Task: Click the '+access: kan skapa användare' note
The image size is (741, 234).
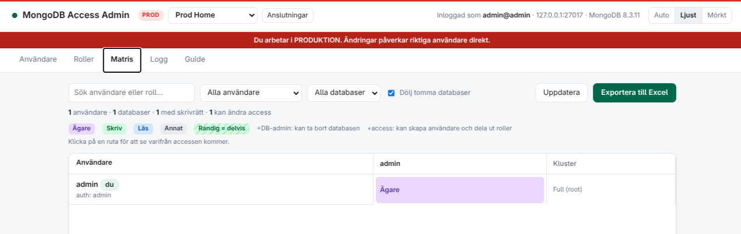Action: (x=439, y=128)
